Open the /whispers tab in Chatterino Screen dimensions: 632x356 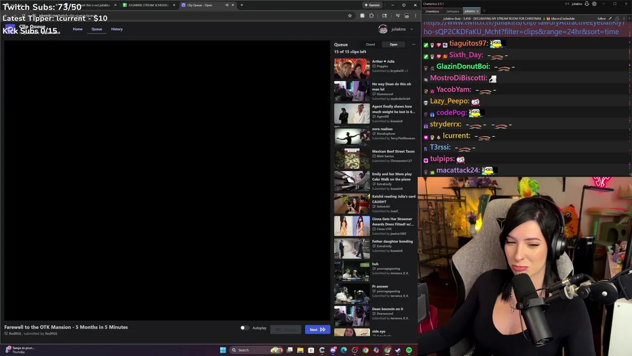tap(452, 11)
